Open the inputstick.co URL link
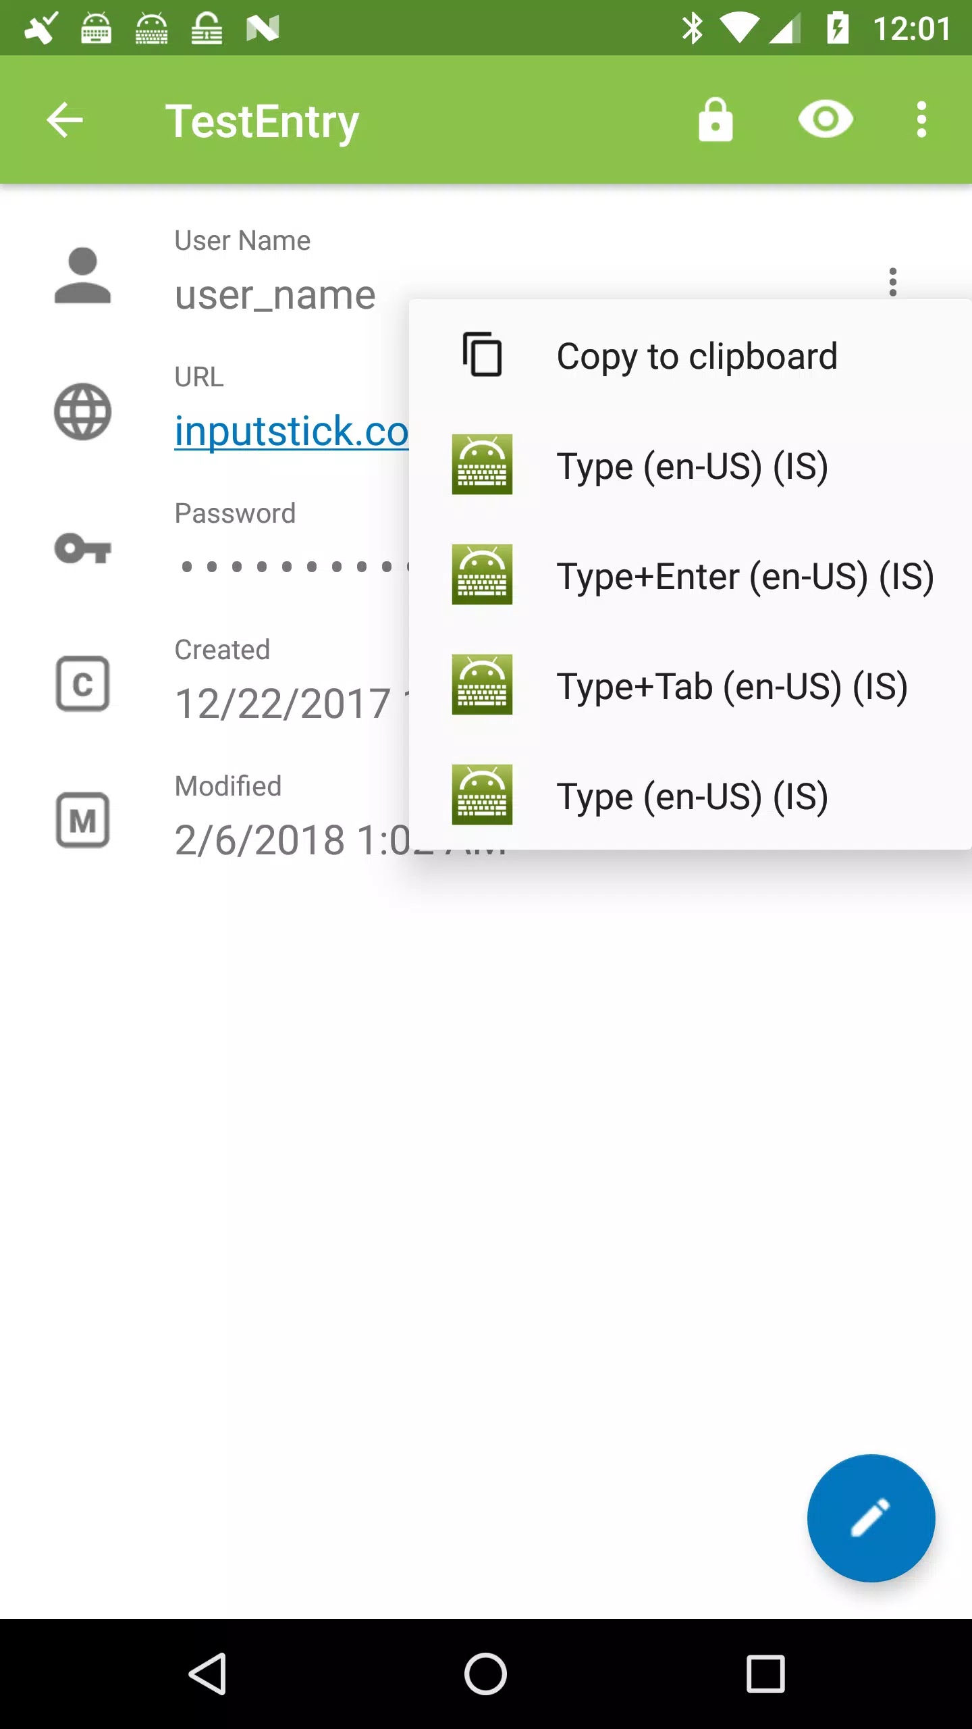The height and width of the screenshot is (1729, 972). (x=292, y=431)
